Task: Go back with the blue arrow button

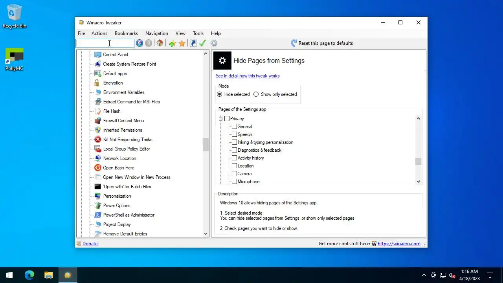Action: pos(140,43)
